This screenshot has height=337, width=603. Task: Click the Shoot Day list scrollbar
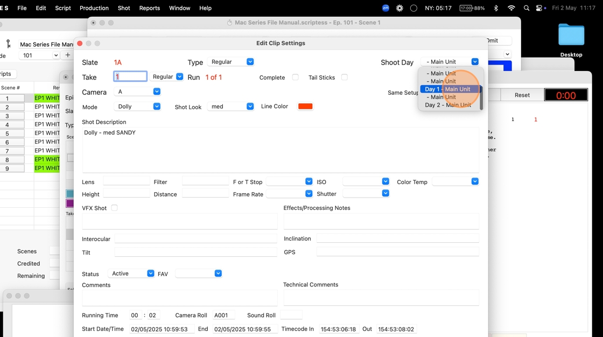coord(481,98)
